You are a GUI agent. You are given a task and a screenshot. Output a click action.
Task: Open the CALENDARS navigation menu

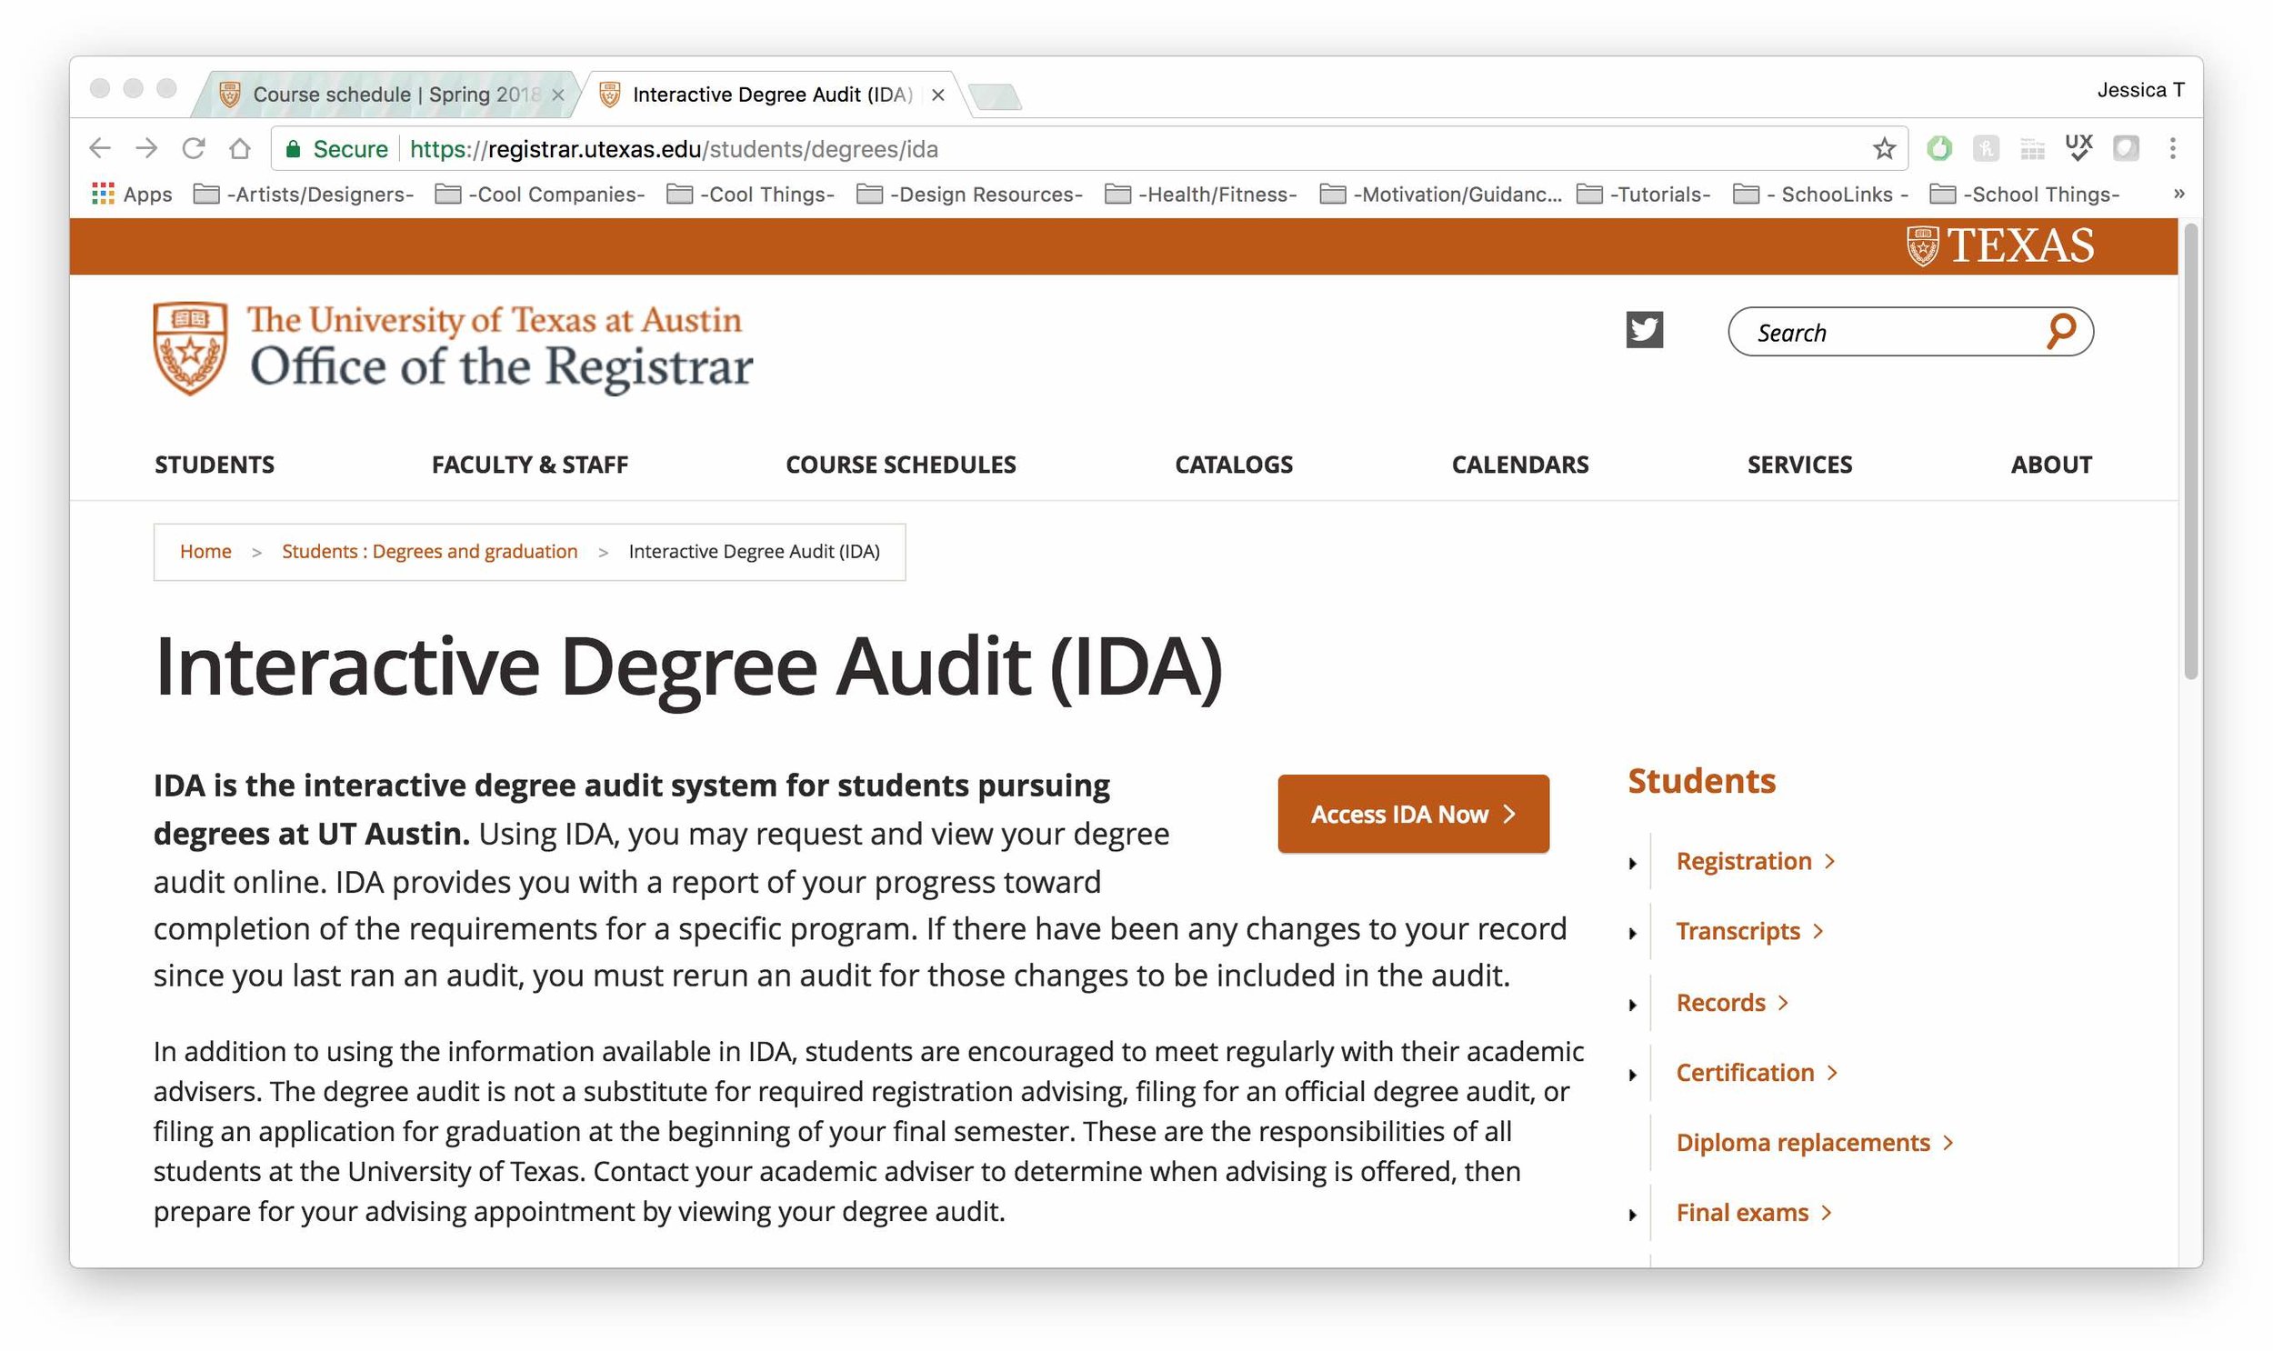(1519, 465)
